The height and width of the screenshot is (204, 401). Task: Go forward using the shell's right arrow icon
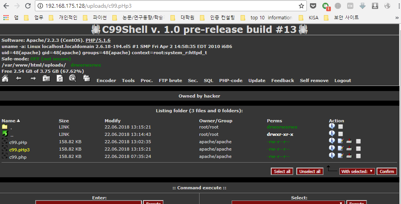point(33,79)
